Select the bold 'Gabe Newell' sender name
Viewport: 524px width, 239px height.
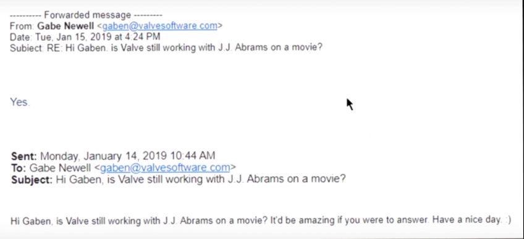click(65, 26)
